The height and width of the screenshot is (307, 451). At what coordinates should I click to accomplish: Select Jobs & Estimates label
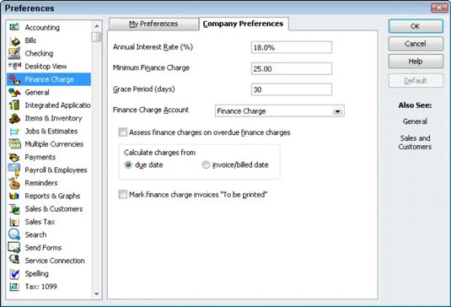pos(51,132)
